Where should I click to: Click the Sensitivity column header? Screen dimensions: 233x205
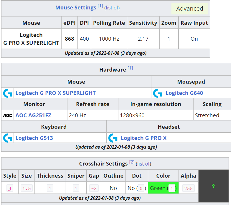point(143,23)
